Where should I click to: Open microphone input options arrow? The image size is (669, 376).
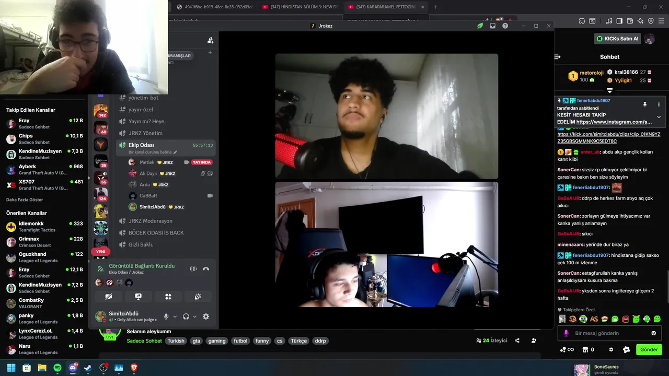[175, 316]
